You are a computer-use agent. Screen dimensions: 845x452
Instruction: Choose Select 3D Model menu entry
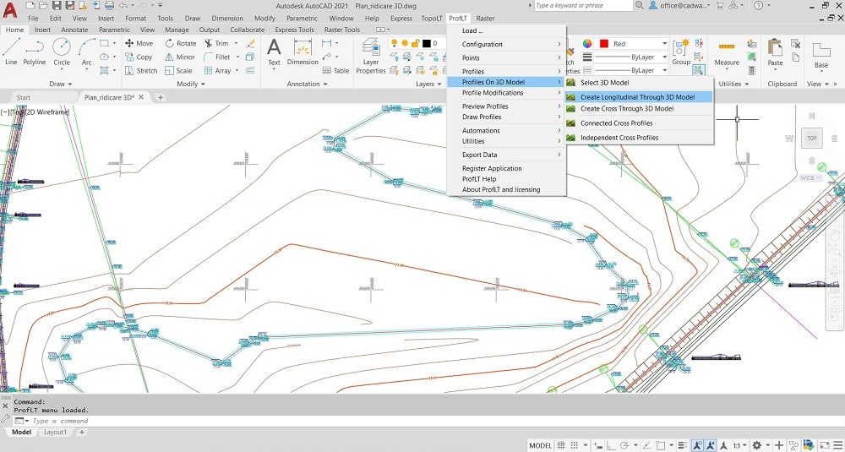[639, 83]
